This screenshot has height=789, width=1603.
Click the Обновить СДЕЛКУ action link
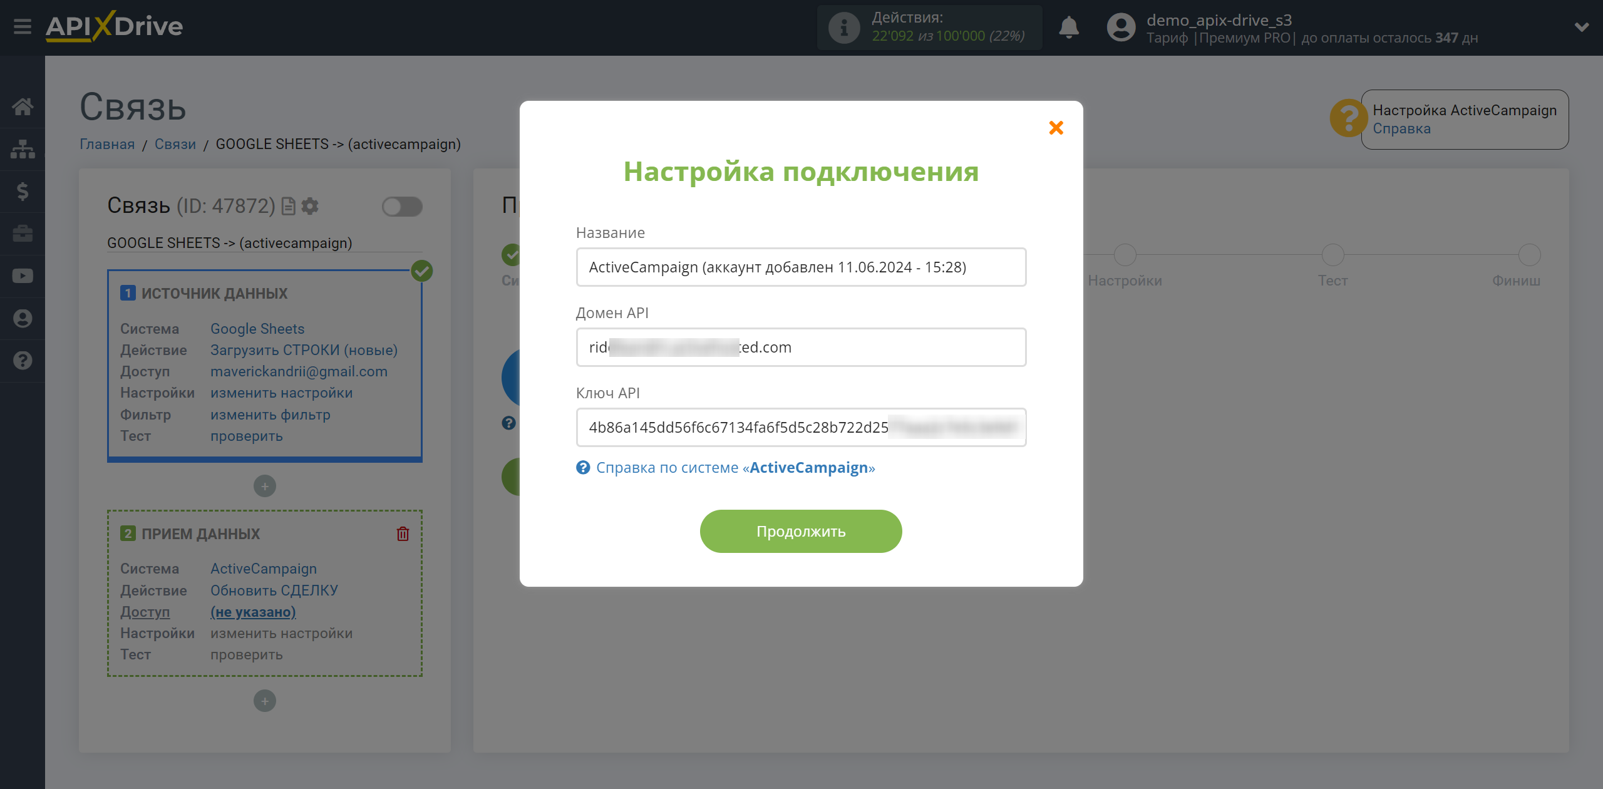(x=274, y=590)
